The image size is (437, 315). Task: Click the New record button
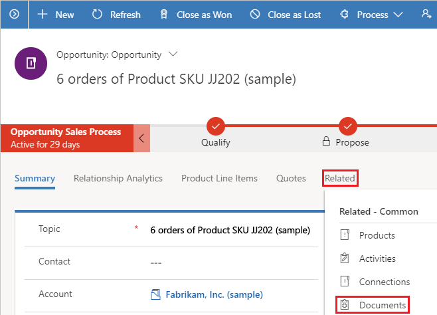(x=56, y=14)
